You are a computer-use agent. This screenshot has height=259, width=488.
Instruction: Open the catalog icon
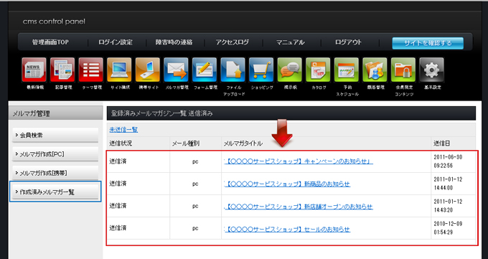[318, 70]
